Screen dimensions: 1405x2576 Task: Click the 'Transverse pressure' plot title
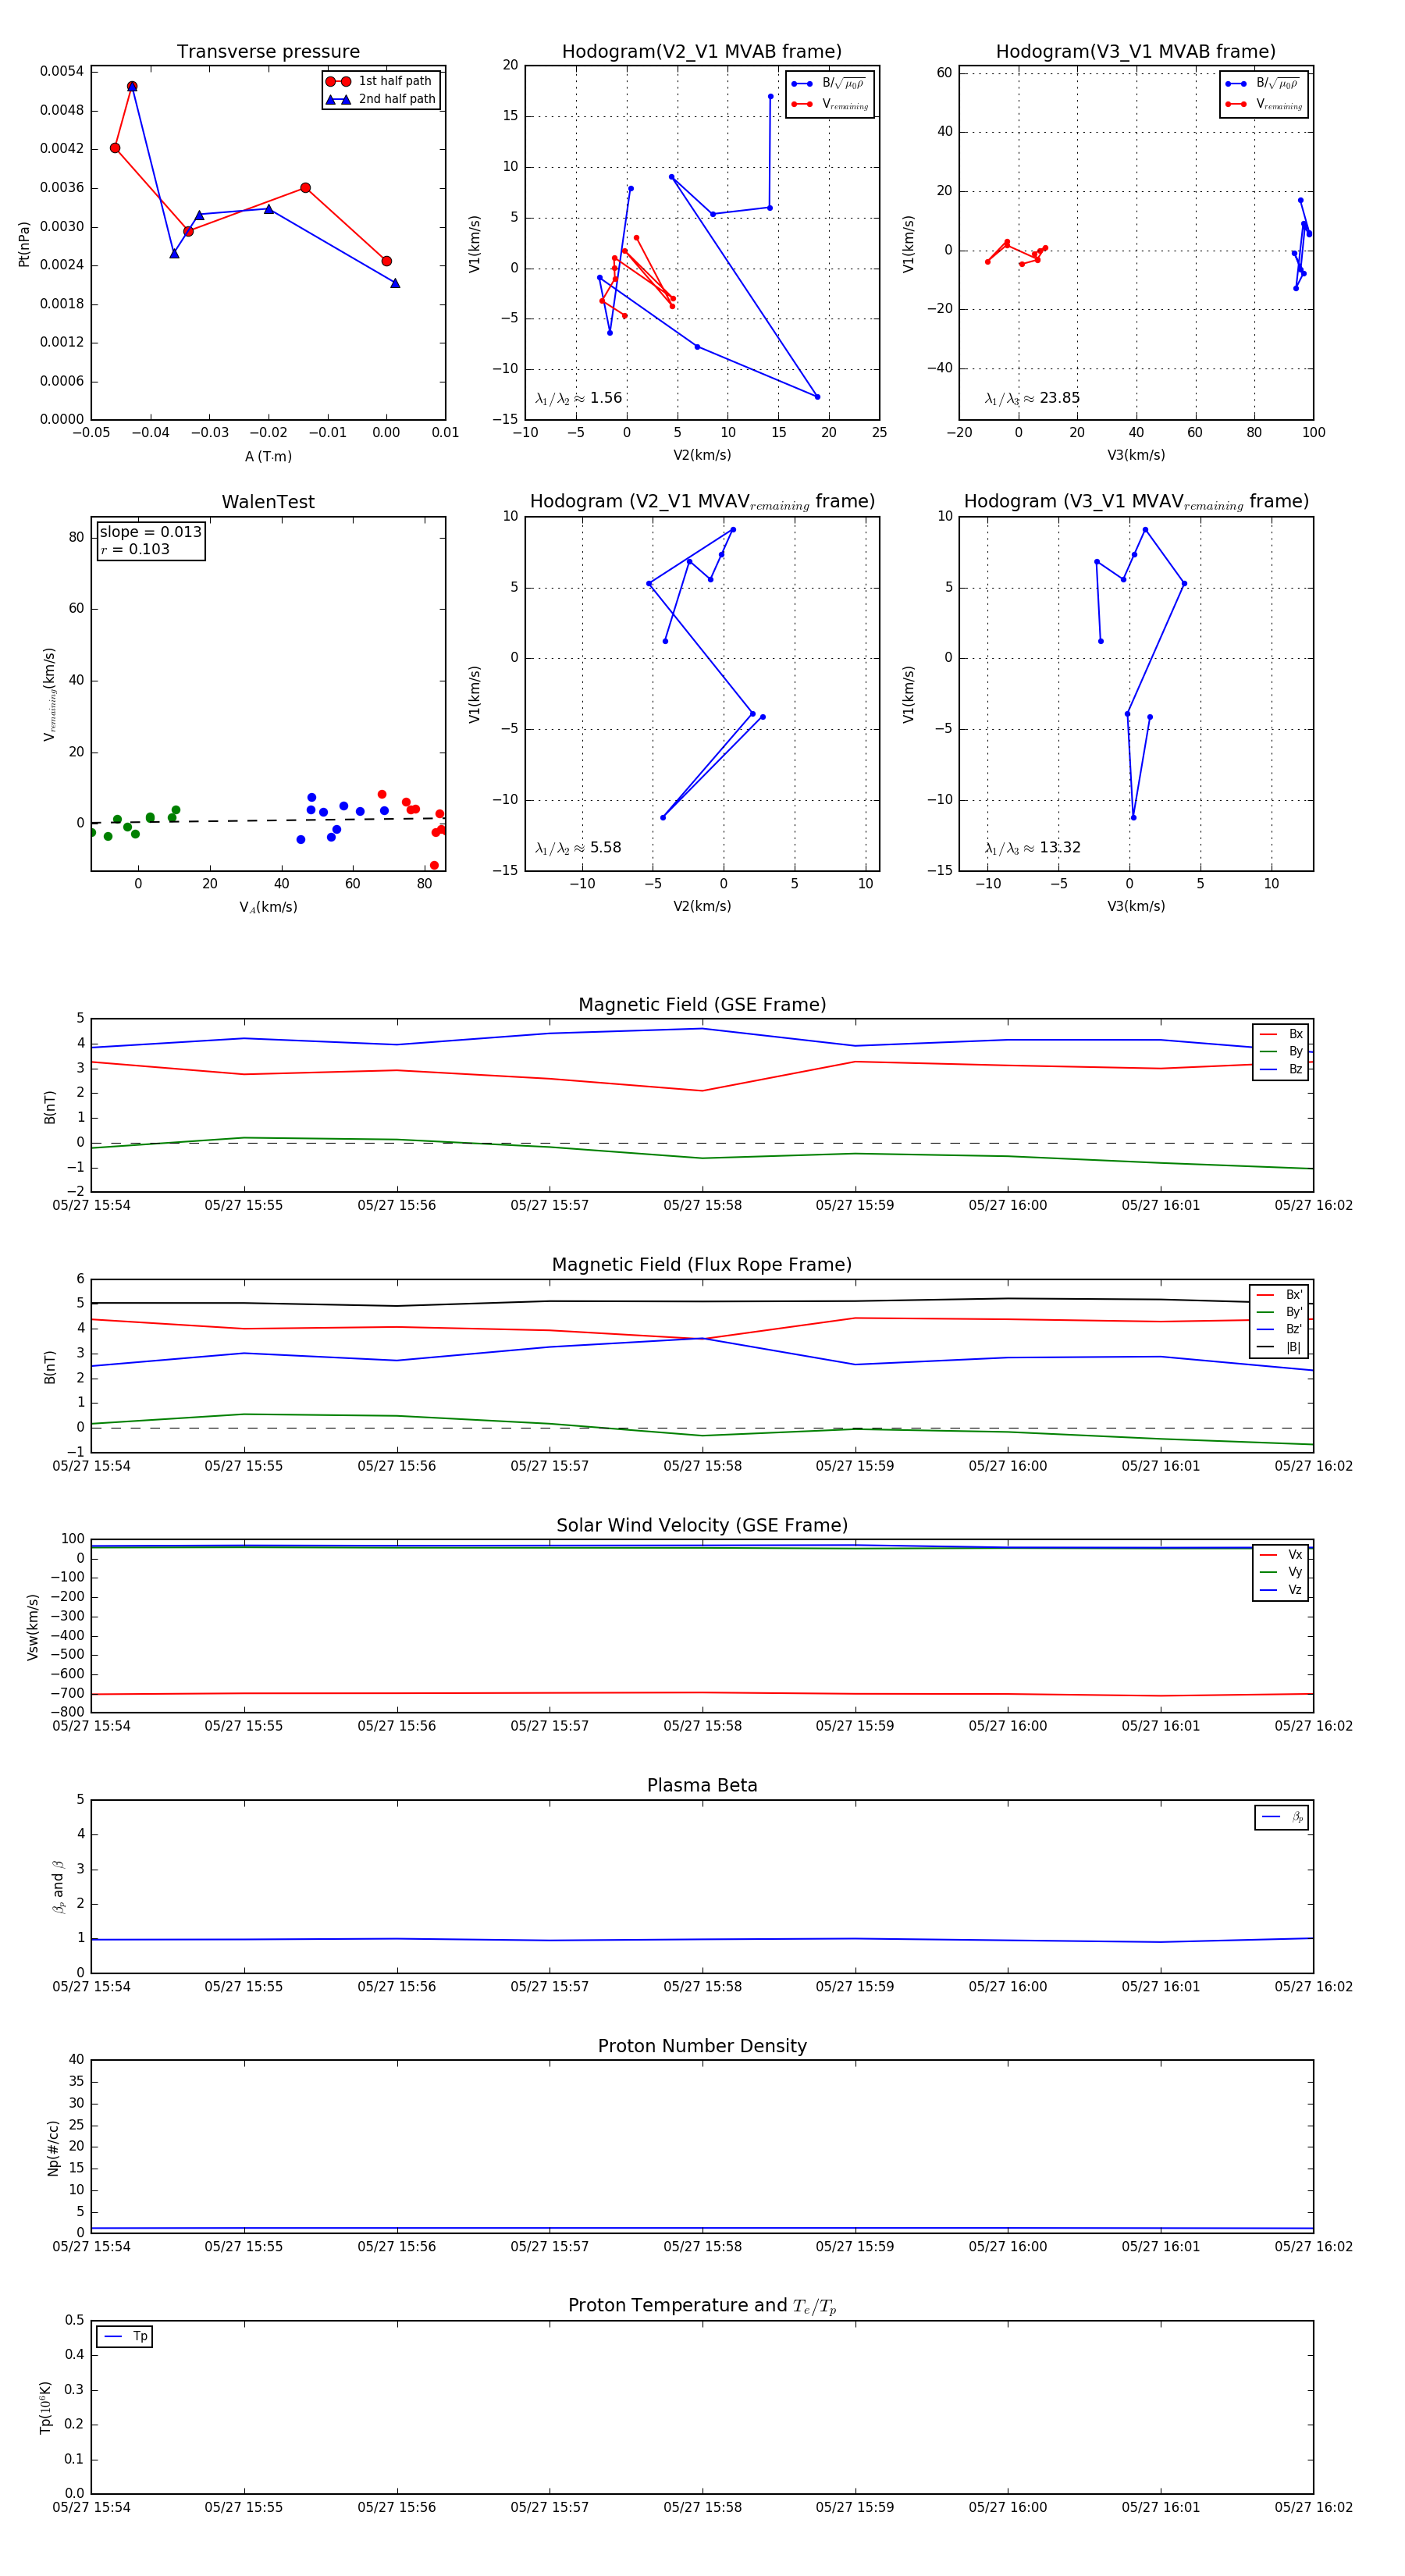pos(268,52)
